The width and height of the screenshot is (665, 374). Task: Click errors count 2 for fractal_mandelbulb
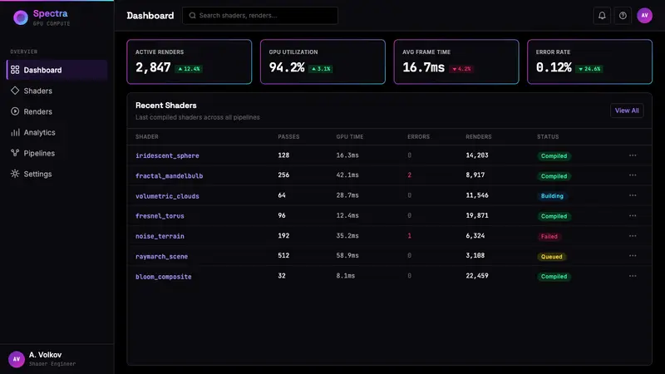(x=409, y=175)
